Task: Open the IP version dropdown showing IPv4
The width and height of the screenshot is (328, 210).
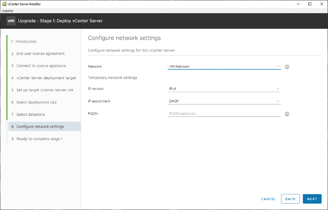Action: point(224,89)
